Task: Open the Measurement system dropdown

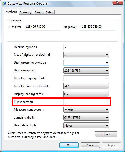Action: [x=86, y=110]
